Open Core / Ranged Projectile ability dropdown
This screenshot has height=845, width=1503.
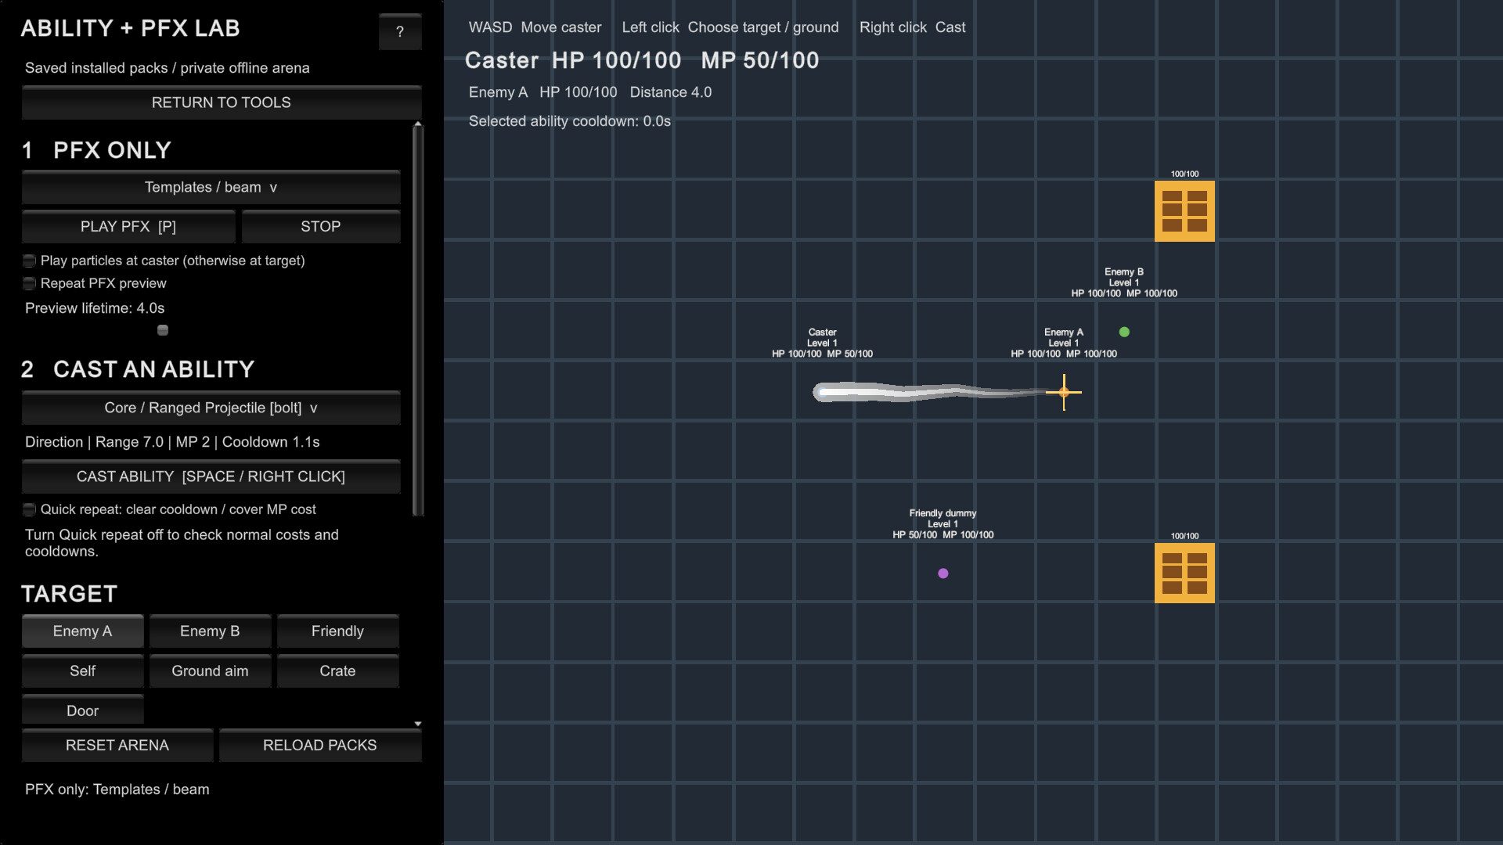tap(211, 408)
